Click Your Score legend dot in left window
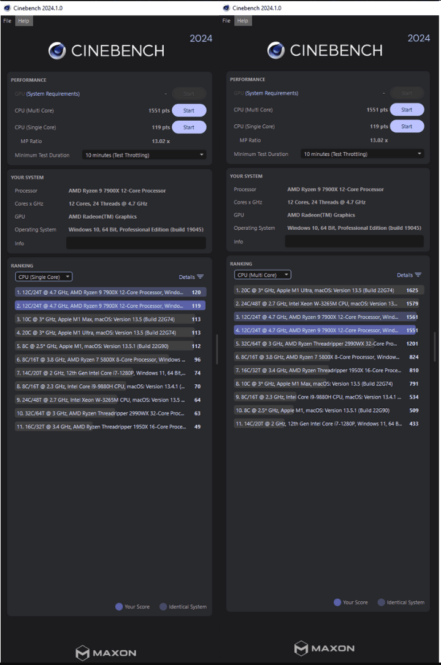The image size is (441, 665). [119, 607]
